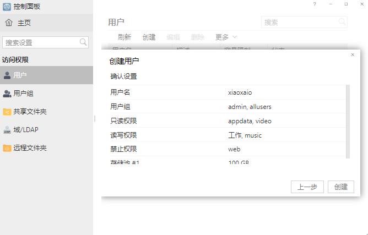Select the 用户 icon in the sidebar
Viewport: 368px width, 235px height.
click(7, 75)
